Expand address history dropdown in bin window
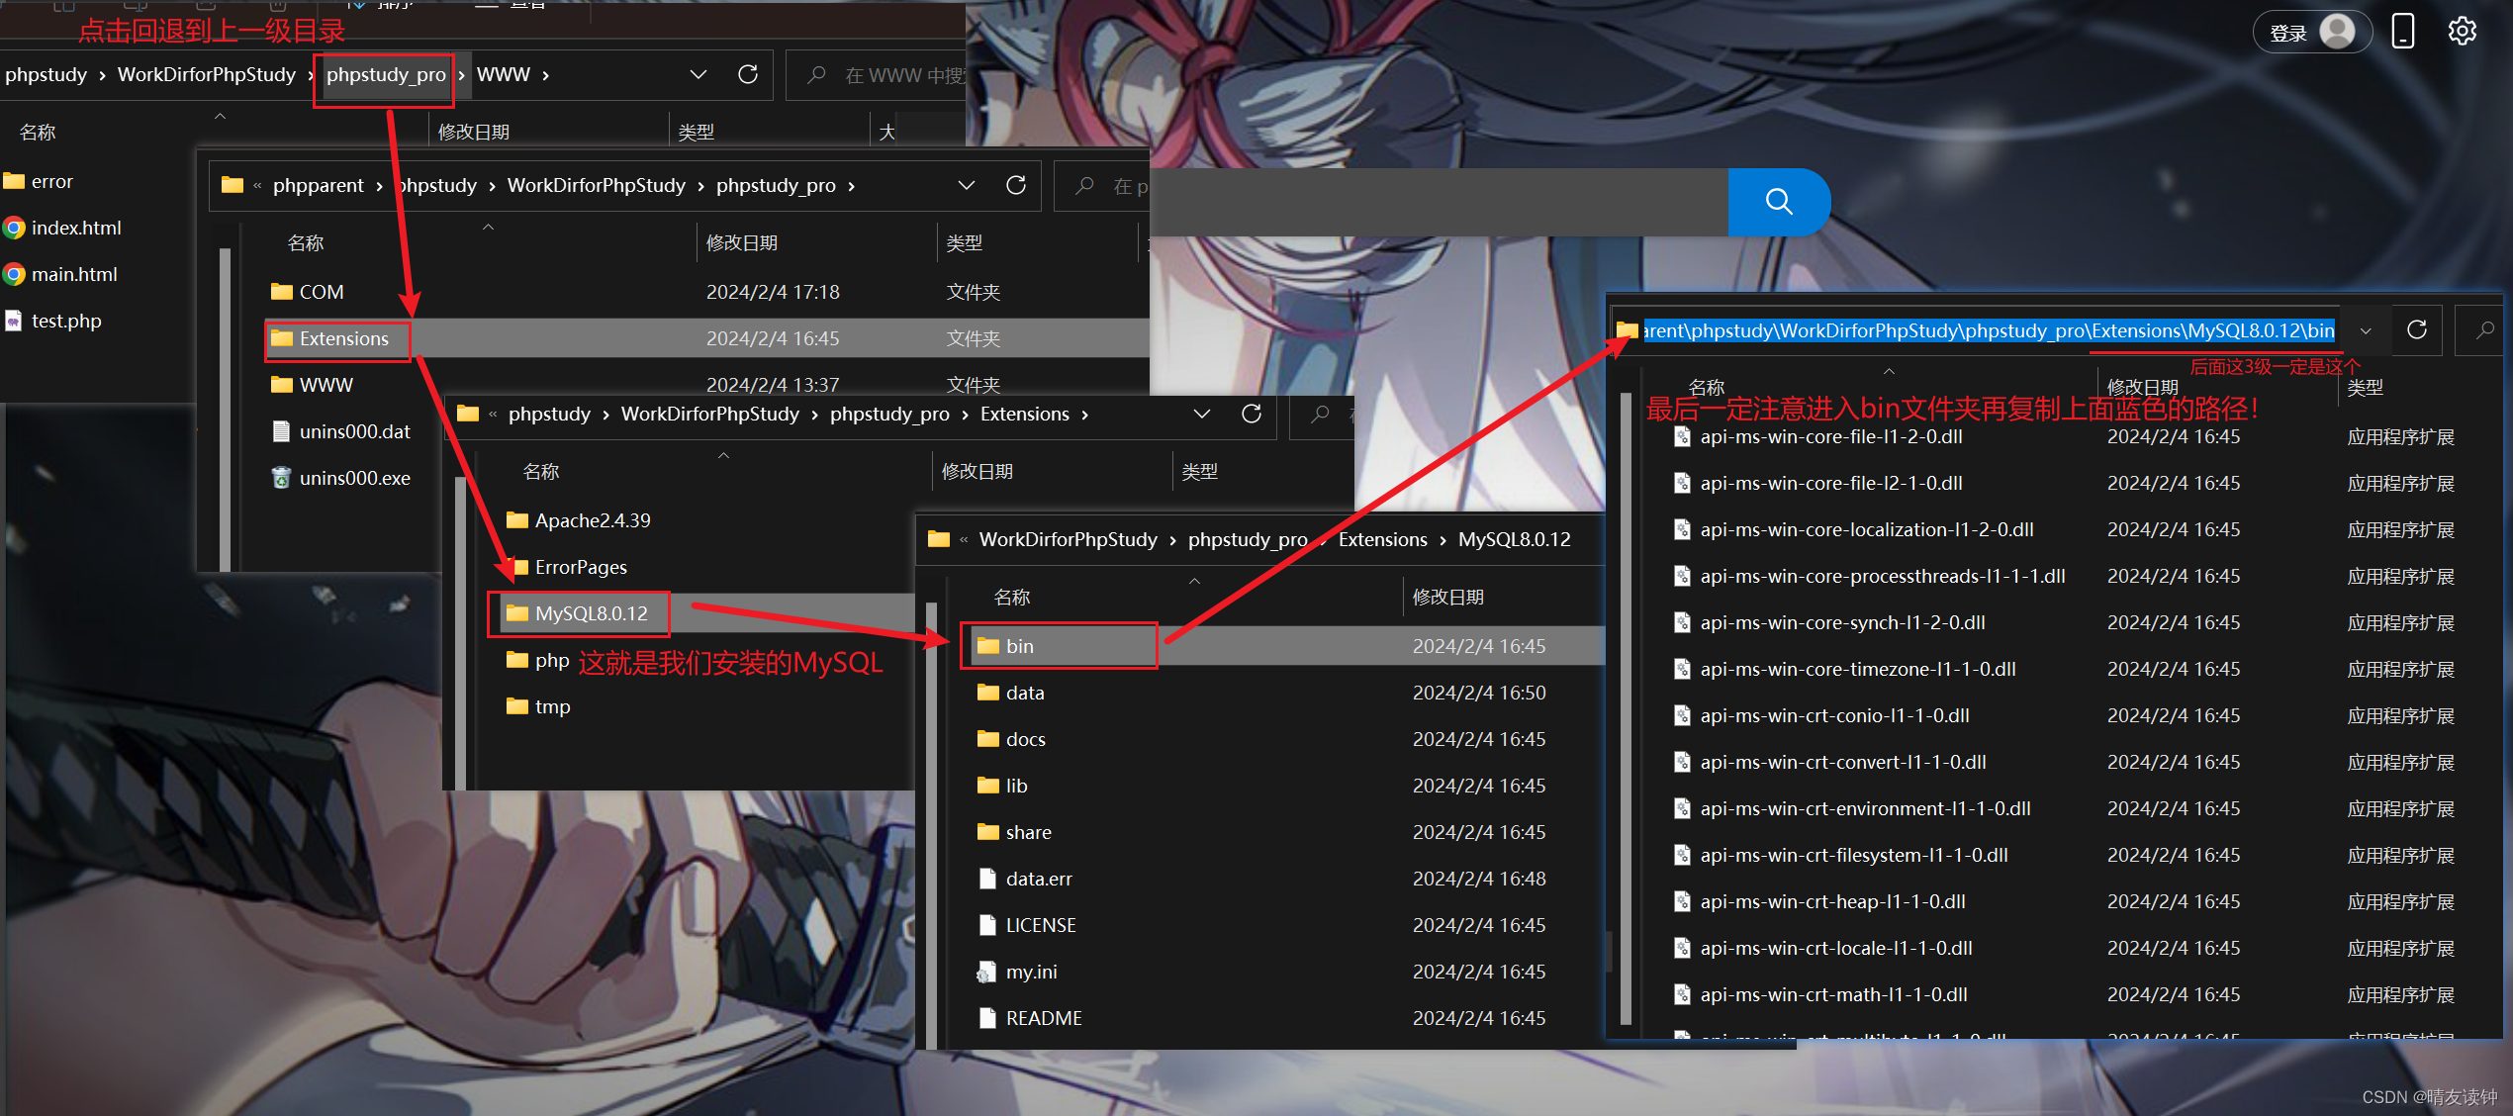The image size is (2513, 1116). pyautogui.click(x=2366, y=330)
